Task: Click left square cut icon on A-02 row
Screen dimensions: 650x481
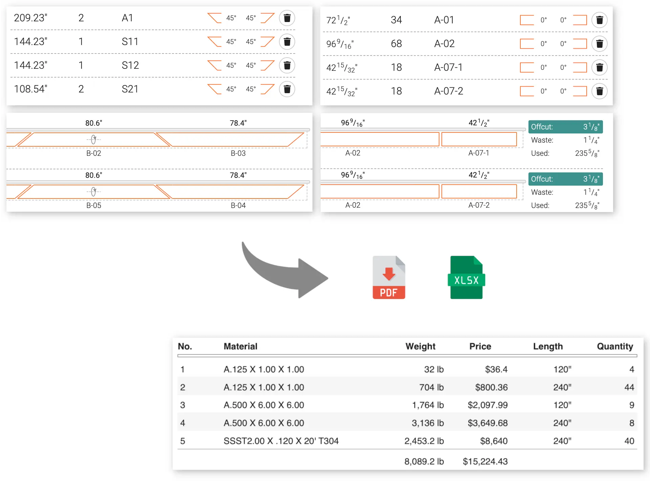Action: [x=527, y=44]
